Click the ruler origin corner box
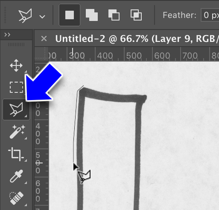Screen dimensions: 219x210 pos(41,54)
